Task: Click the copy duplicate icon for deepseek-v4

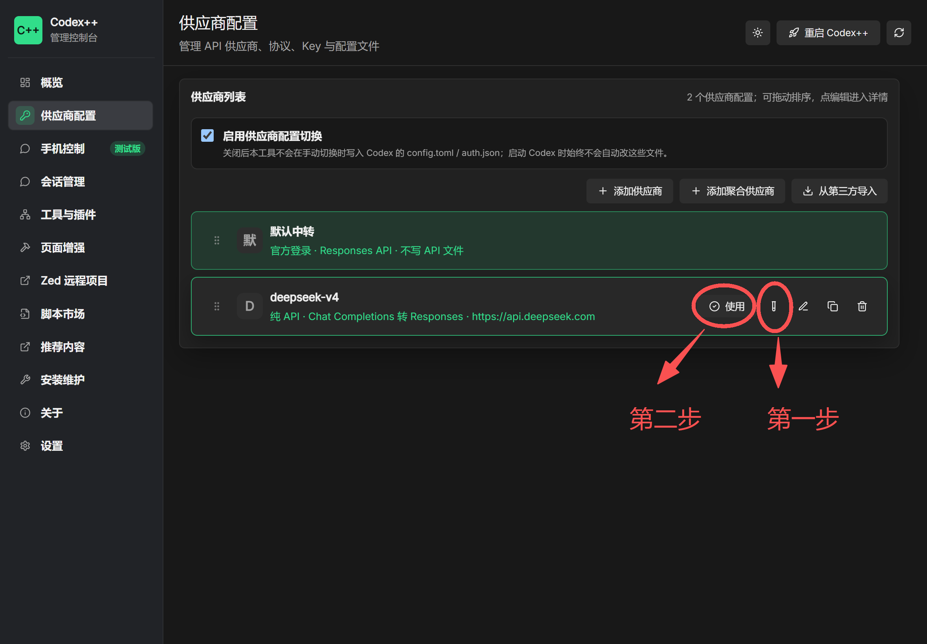Action: tap(833, 307)
